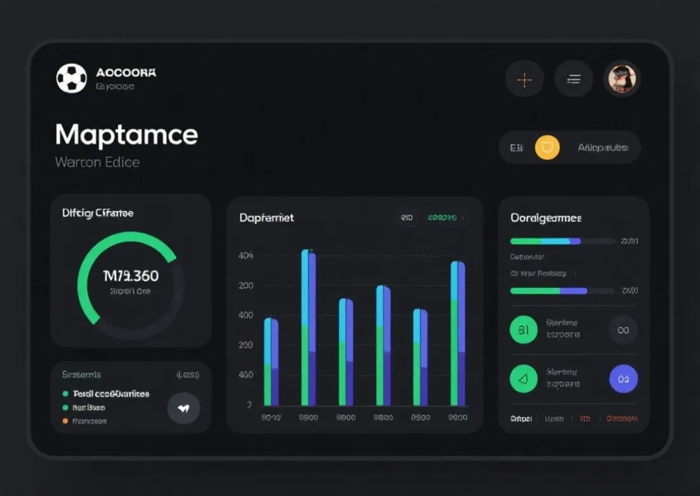Click the top progress bar in Doraigearmee
The width and height of the screenshot is (700, 496).
tap(563, 242)
